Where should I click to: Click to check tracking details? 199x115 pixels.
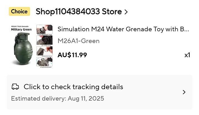coord(73,87)
